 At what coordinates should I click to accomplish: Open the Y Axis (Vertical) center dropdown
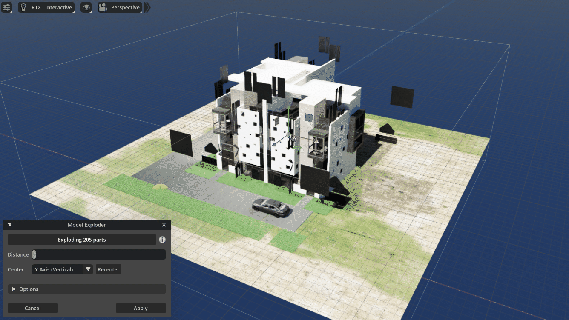click(62, 269)
